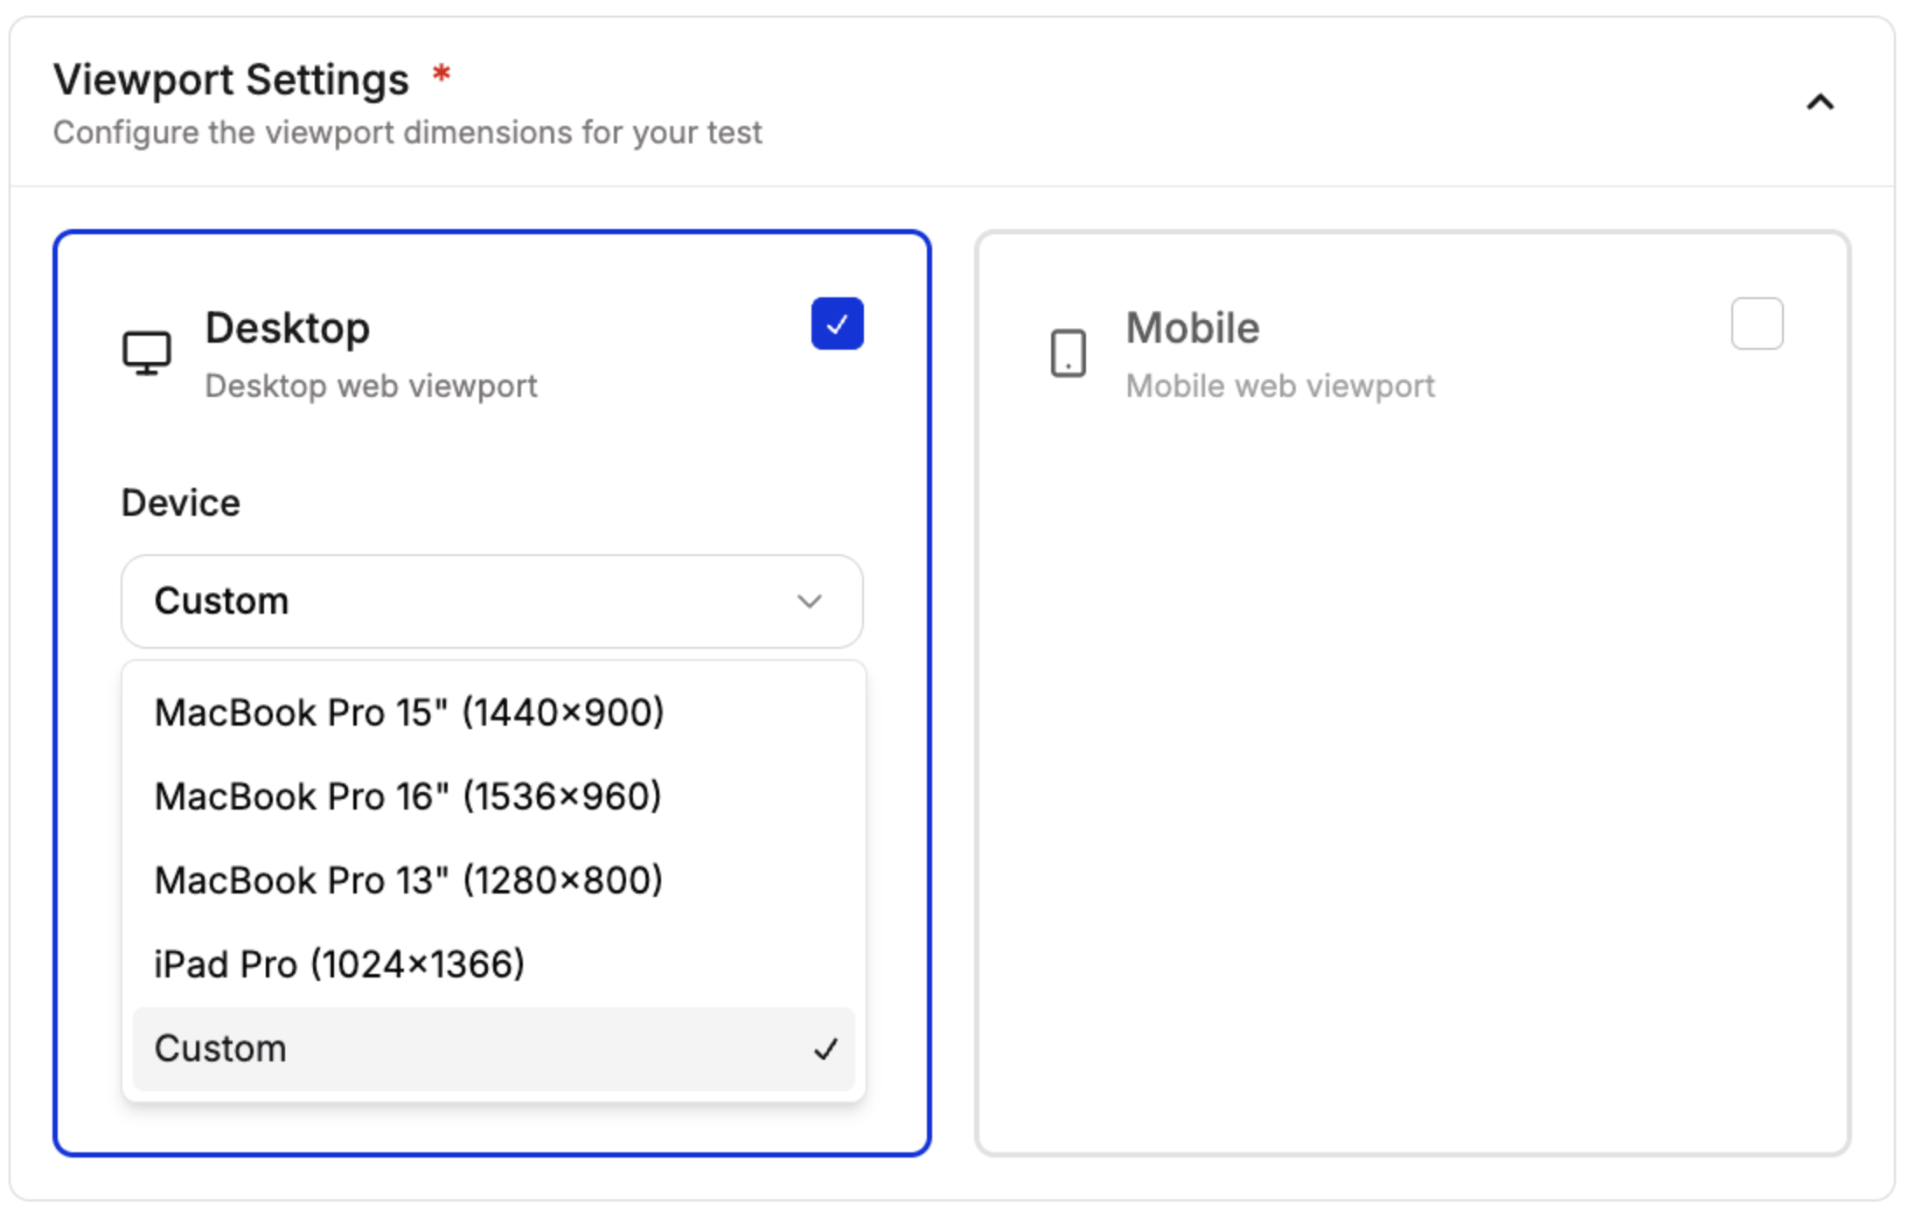Select iPad Pro (1024×1366) option
The height and width of the screenshot is (1217, 1908).
click(x=339, y=964)
